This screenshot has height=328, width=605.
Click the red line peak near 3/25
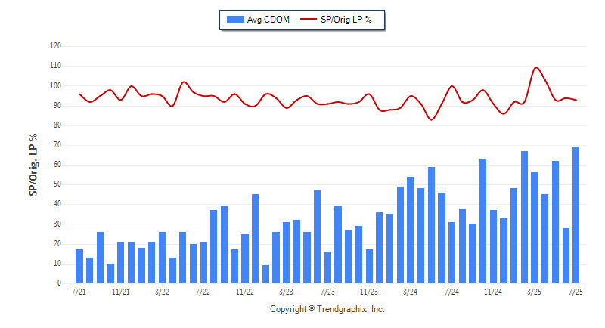coord(536,68)
